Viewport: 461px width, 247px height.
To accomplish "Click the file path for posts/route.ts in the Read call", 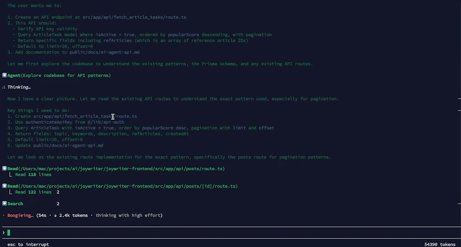I will pyautogui.click(x=121, y=169).
